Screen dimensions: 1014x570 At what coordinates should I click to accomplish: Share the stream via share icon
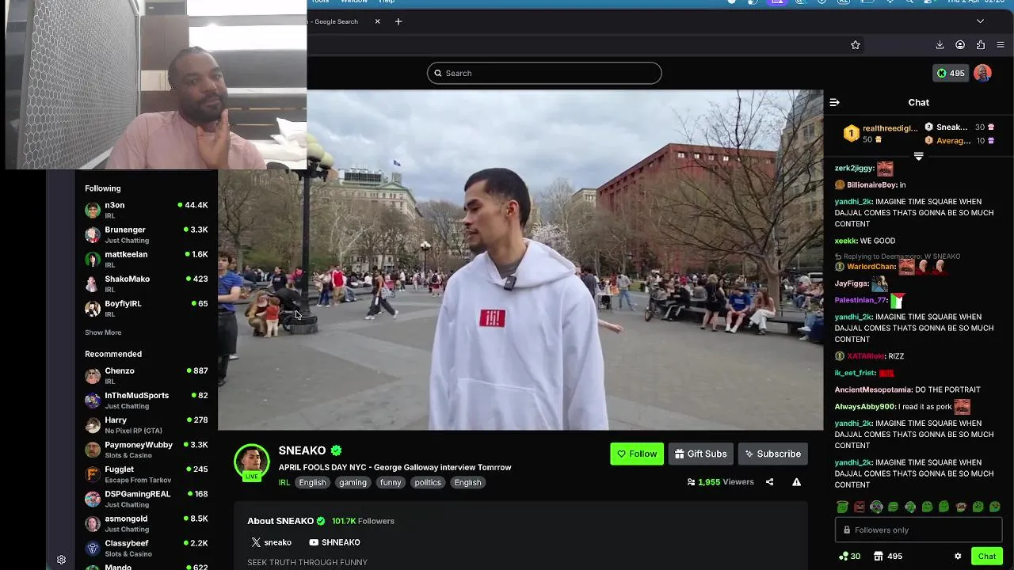click(x=769, y=481)
